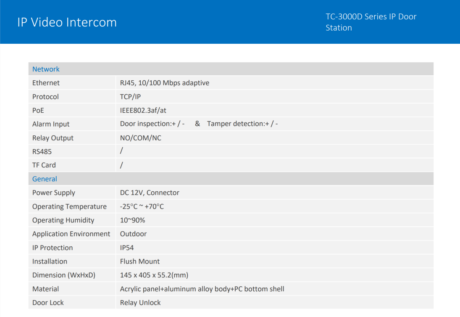This screenshot has width=460, height=317.
Task: Select the 145 x 405 x 55.2(mm) dimension
Action: point(154,275)
